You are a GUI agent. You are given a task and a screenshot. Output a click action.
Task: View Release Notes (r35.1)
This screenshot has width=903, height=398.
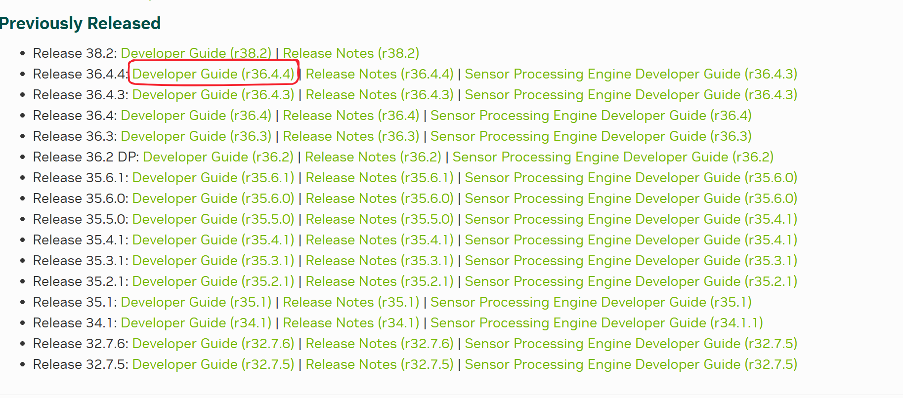[x=351, y=302]
